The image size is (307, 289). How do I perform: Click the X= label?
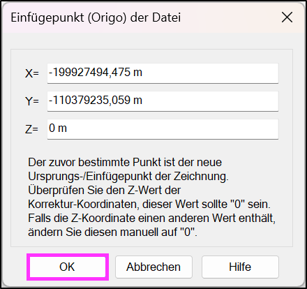[x=32, y=73]
